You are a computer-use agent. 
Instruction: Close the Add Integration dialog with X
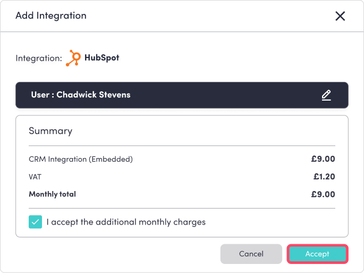pos(340,16)
